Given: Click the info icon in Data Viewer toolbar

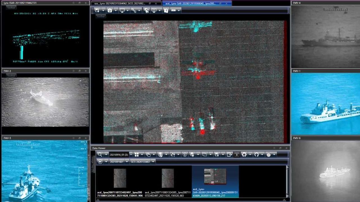Looking at the screenshot, I should 185,155.
